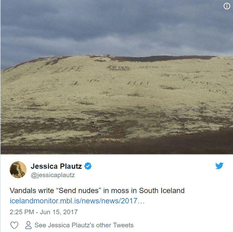
Task: Click the Twitter bird logo
Action: coord(219,166)
